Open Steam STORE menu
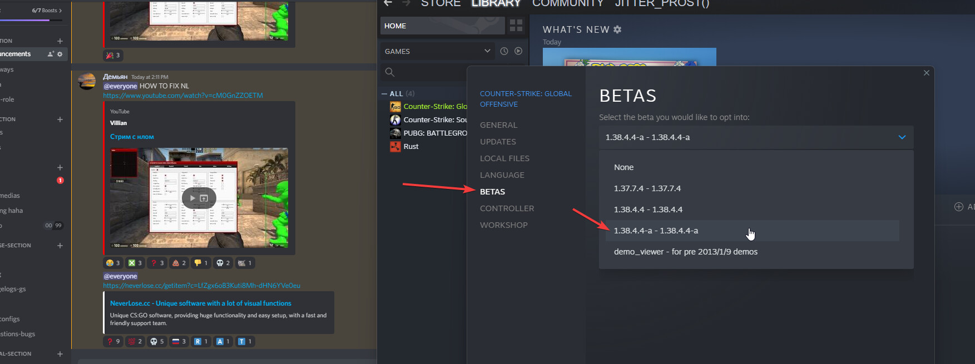This screenshot has height=364, width=975. (x=441, y=3)
